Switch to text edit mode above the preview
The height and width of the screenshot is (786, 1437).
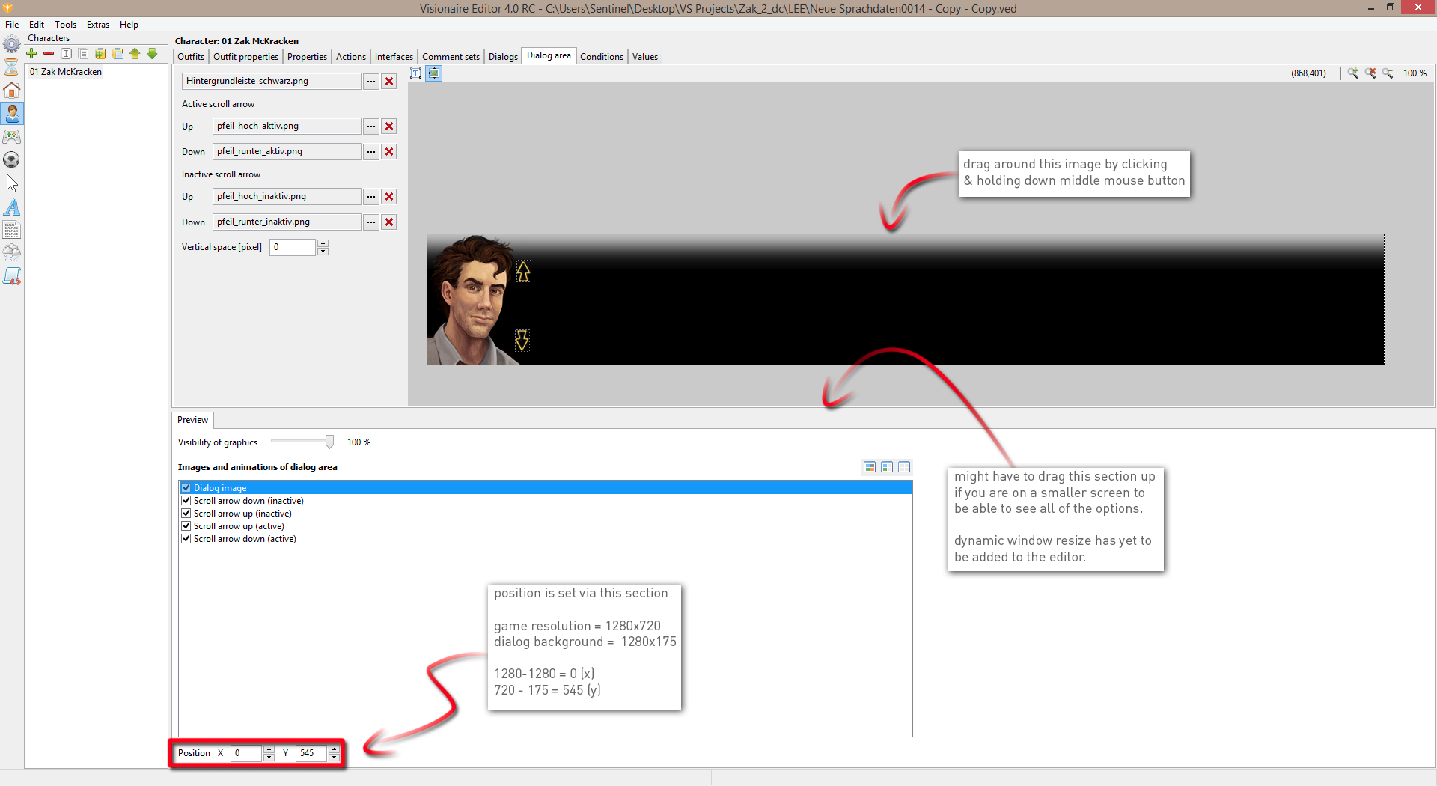coord(416,73)
